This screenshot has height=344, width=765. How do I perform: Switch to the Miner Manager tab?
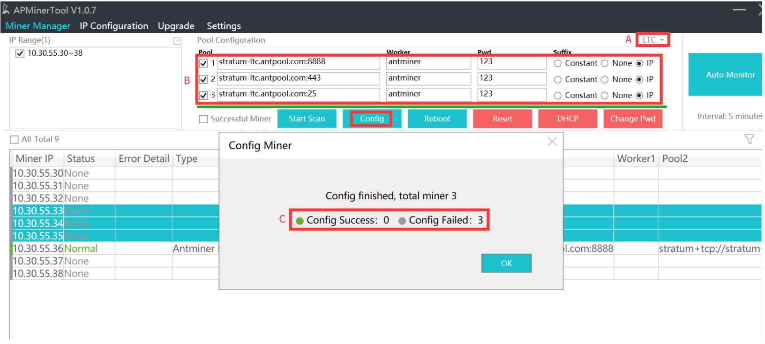click(x=38, y=26)
